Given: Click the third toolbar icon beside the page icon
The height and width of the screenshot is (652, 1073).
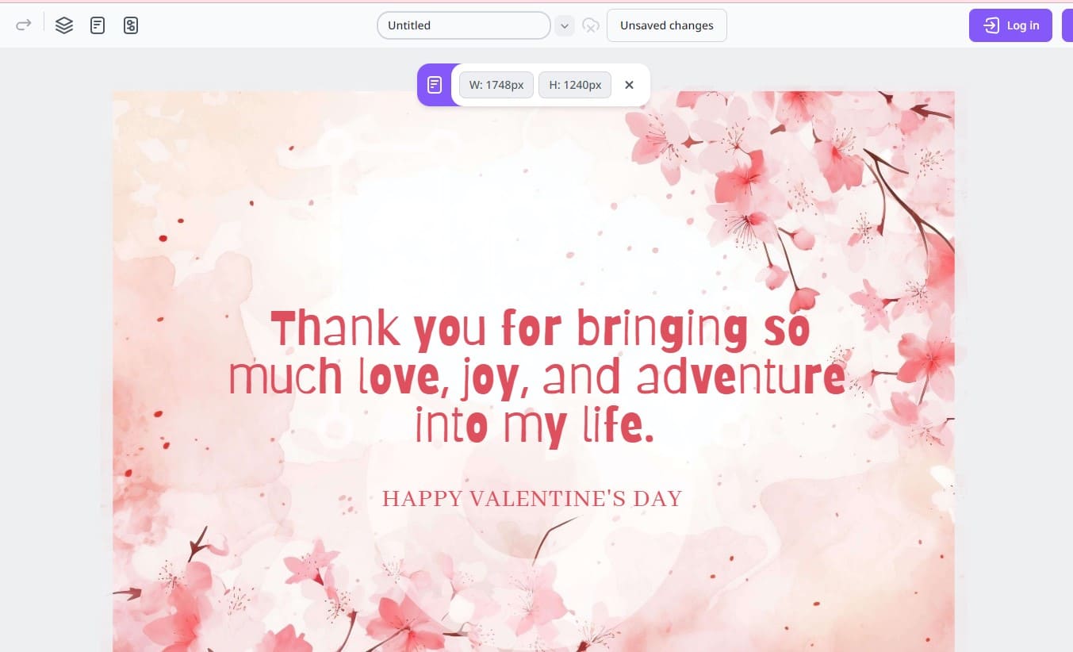Looking at the screenshot, I should [x=131, y=25].
